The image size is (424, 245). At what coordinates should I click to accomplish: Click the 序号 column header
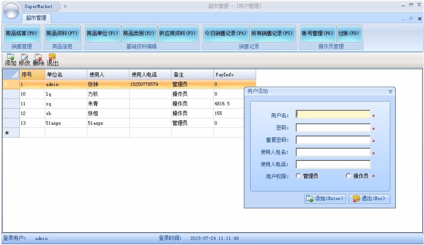(x=32, y=74)
